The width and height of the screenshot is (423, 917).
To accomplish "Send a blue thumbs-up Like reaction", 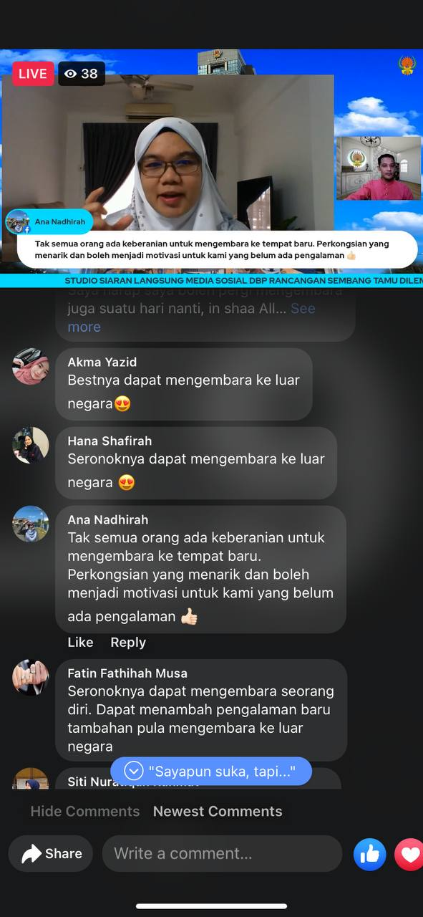I will click(369, 853).
